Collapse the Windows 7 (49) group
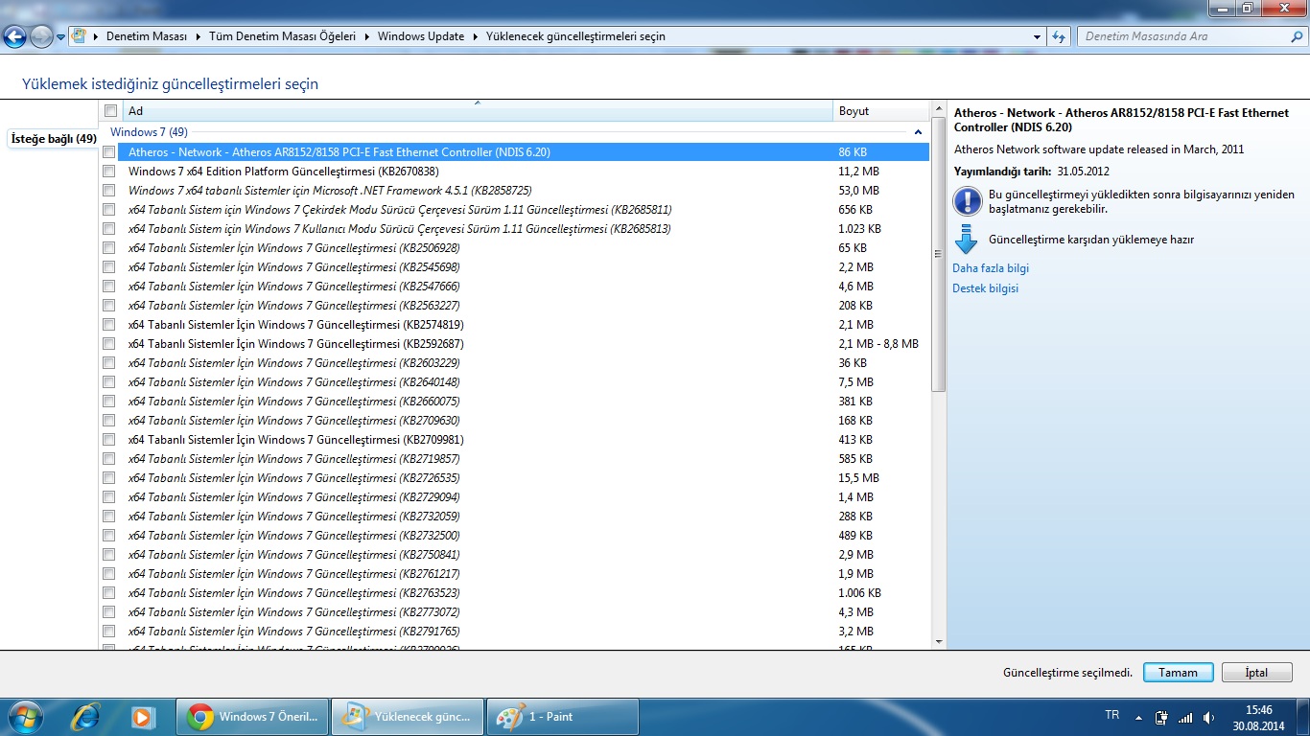The width and height of the screenshot is (1310, 736). [x=918, y=132]
